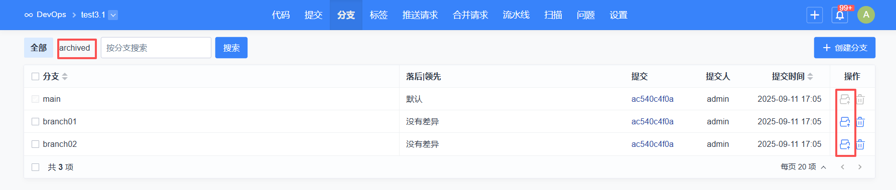Expand the test3.1 project dropdown
896x190 pixels.
pyautogui.click(x=113, y=15)
